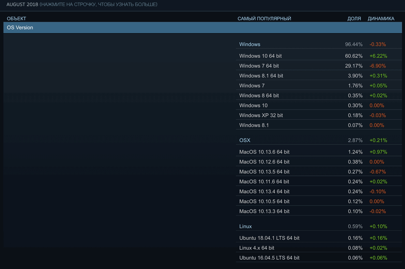Screen dimensions: 405x269
Task: Select the Windows 8.1 64 bit row
Action: point(261,75)
